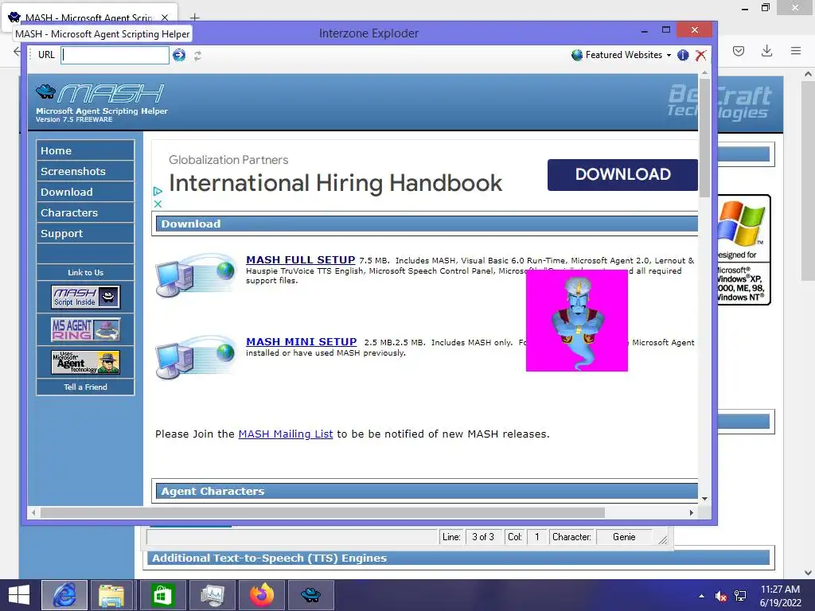Click the MASH Script Inside badge
Screen dimensions: 815x611
click(86, 298)
